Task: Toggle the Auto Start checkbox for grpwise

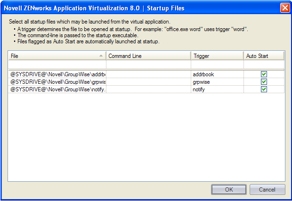Action: click(x=264, y=82)
